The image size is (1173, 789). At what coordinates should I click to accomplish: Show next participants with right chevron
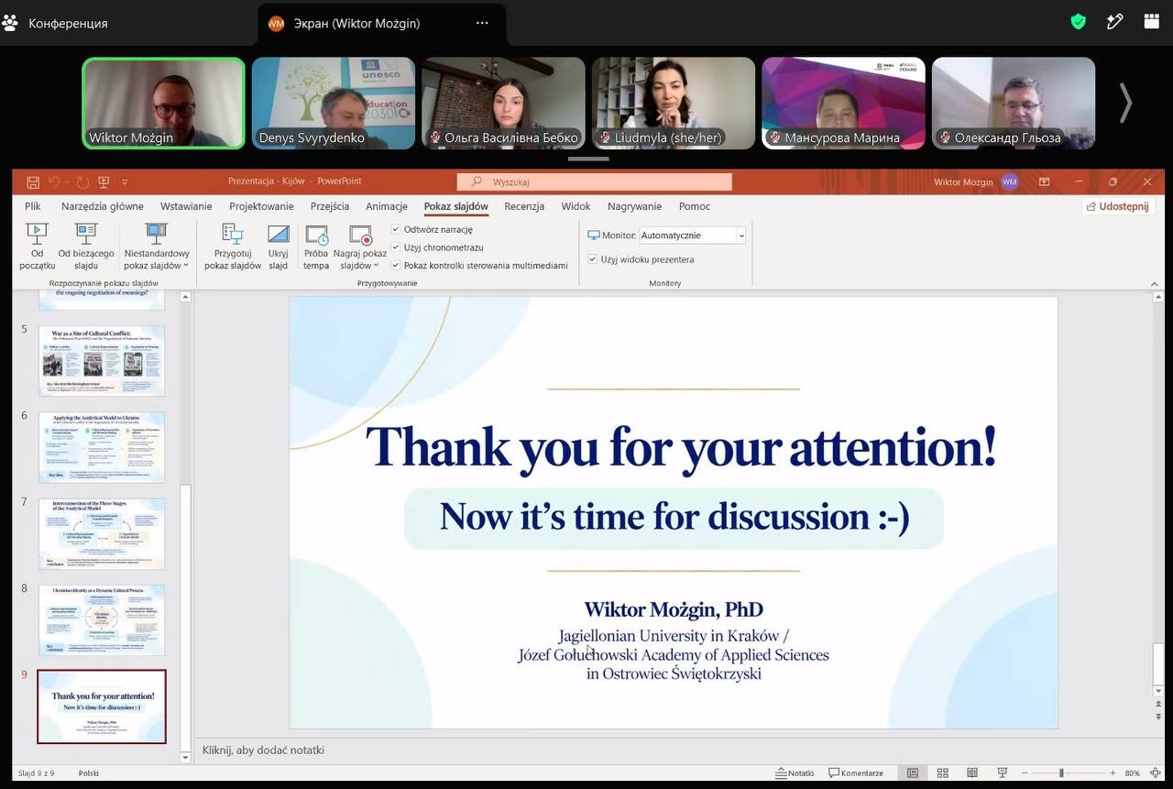click(1125, 103)
